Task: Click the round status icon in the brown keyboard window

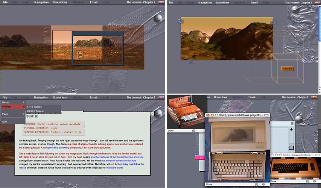Action: [x=315, y=181]
